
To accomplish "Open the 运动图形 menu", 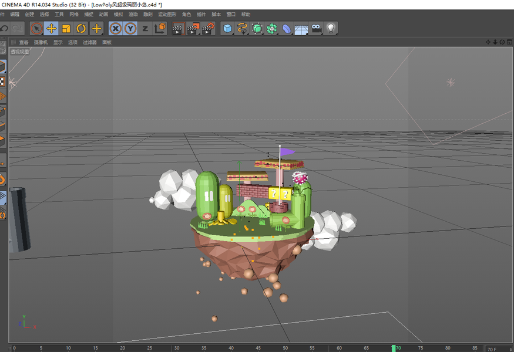I will click(167, 15).
